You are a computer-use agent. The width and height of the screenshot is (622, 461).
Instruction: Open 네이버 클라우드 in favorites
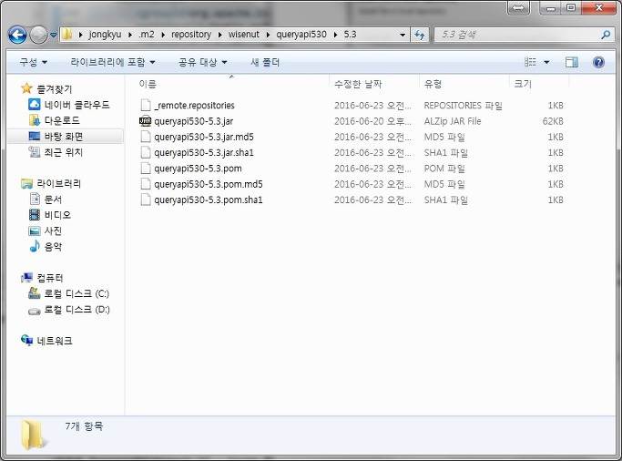tap(76, 105)
